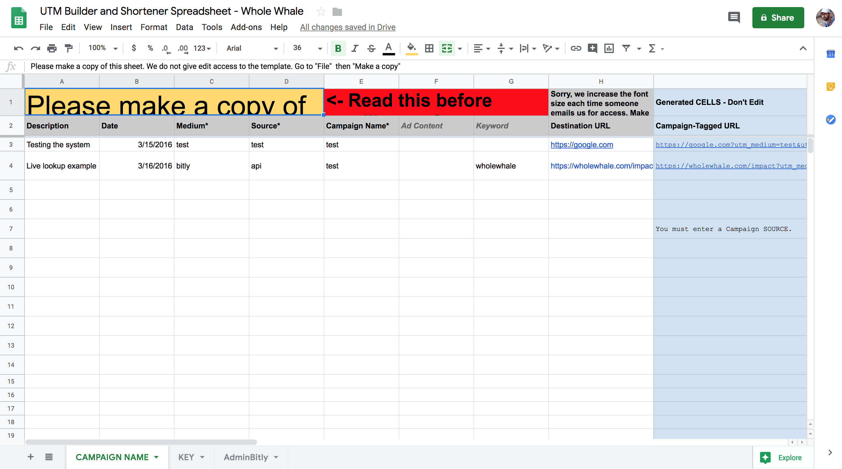Screen dimensions: 842x469
Task: Toggle italic formatting
Action: tap(355, 48)
